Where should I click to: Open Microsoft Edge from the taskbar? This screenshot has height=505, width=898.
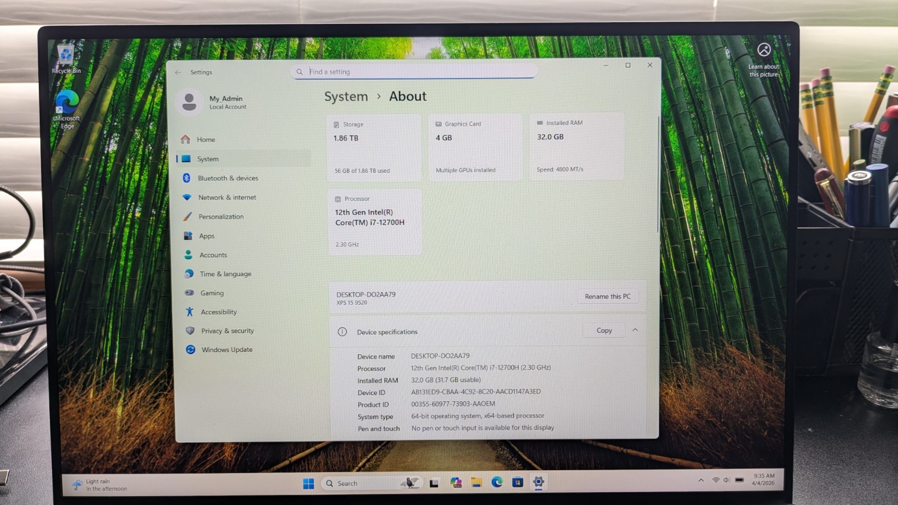497,482
